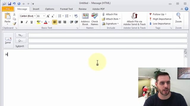
Task: Open the Customize Quick Access Toolbar arrow
Action: click(x=33, y=4)
